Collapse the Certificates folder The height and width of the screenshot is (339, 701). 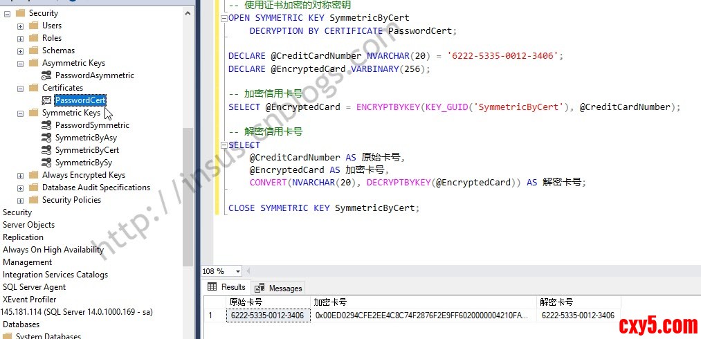21,89
